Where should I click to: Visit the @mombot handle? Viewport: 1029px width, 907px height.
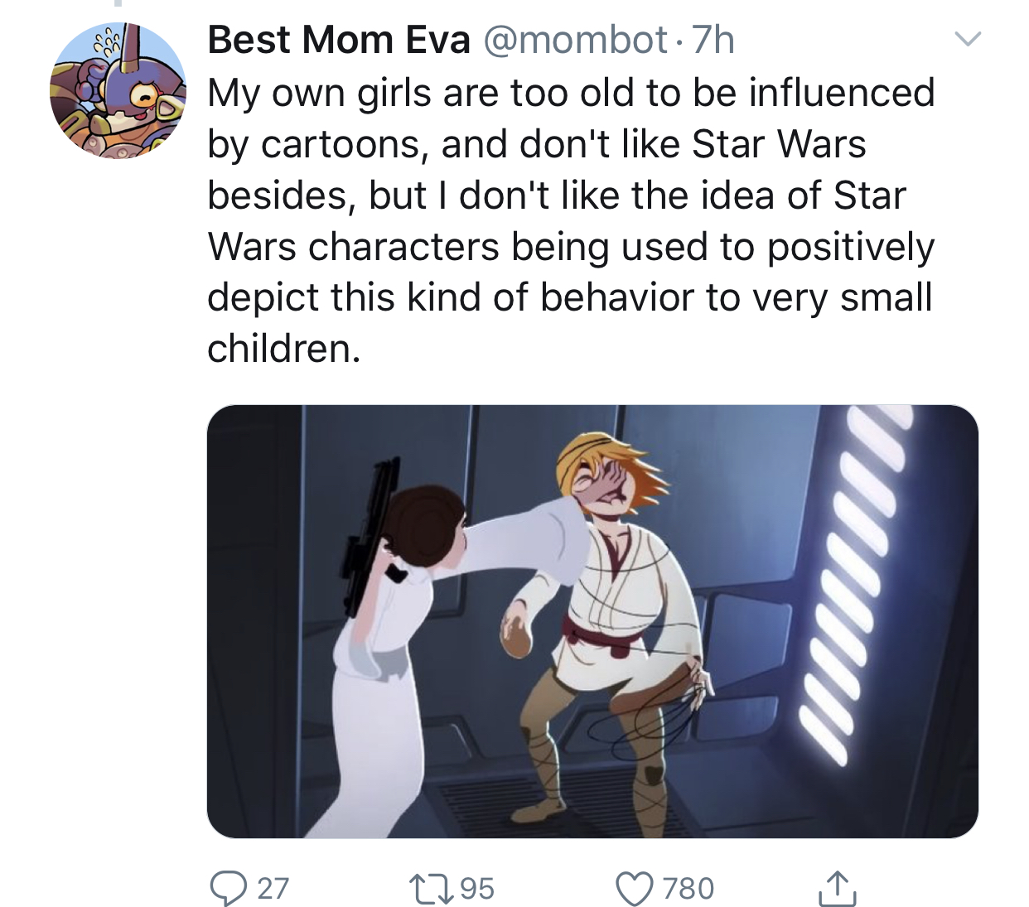(575, 39)
